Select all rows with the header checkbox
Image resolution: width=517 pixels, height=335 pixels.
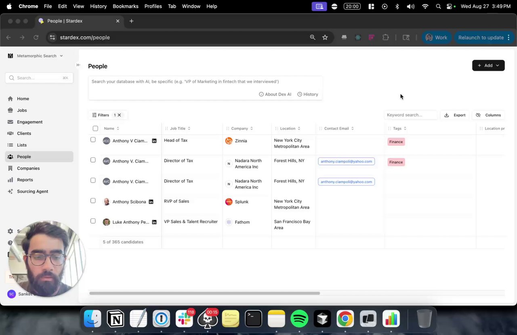[x=95, y=129]
